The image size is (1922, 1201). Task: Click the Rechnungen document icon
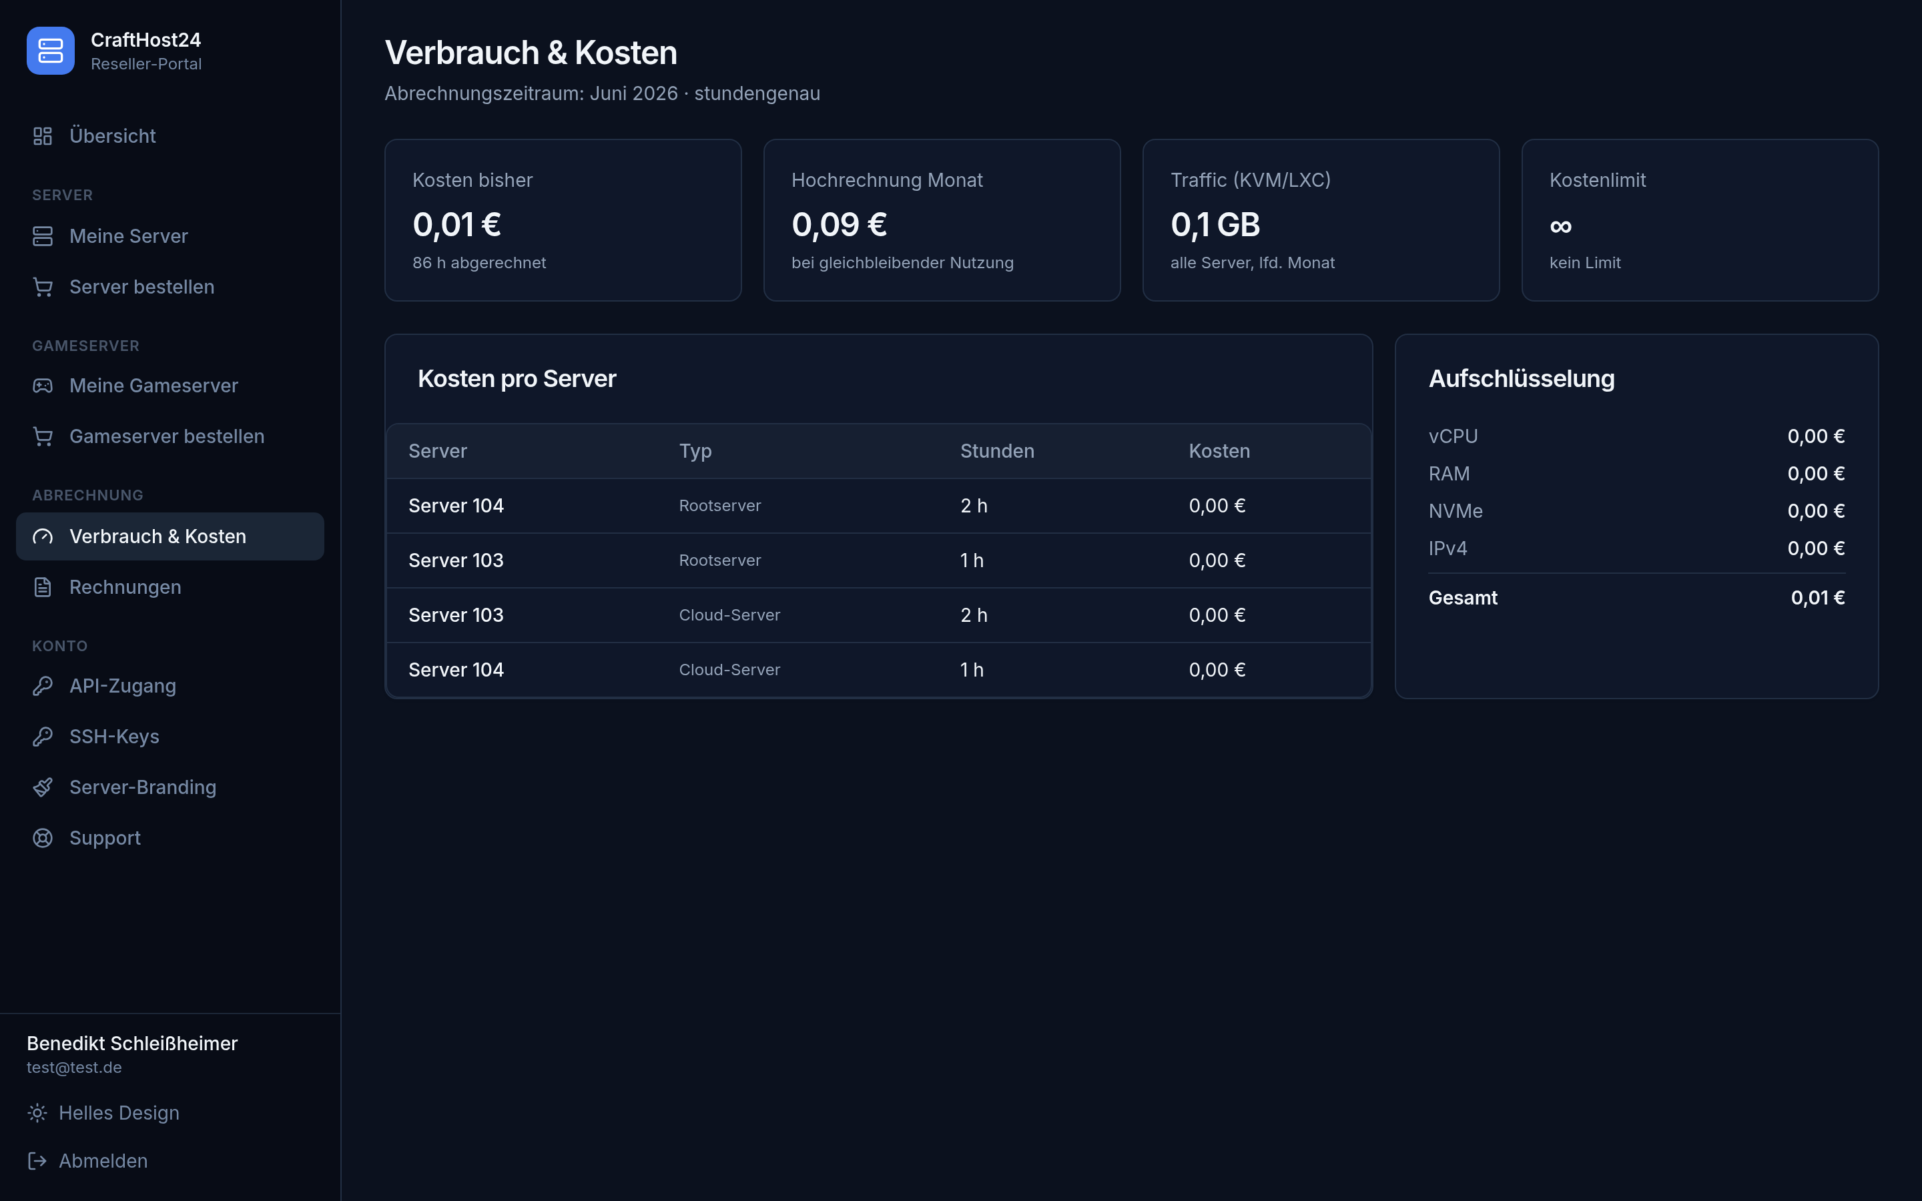pyautogui.click(x=43, y=587)
